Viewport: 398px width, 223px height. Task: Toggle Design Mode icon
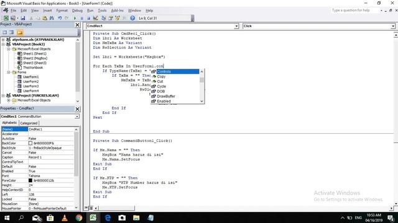95,18
